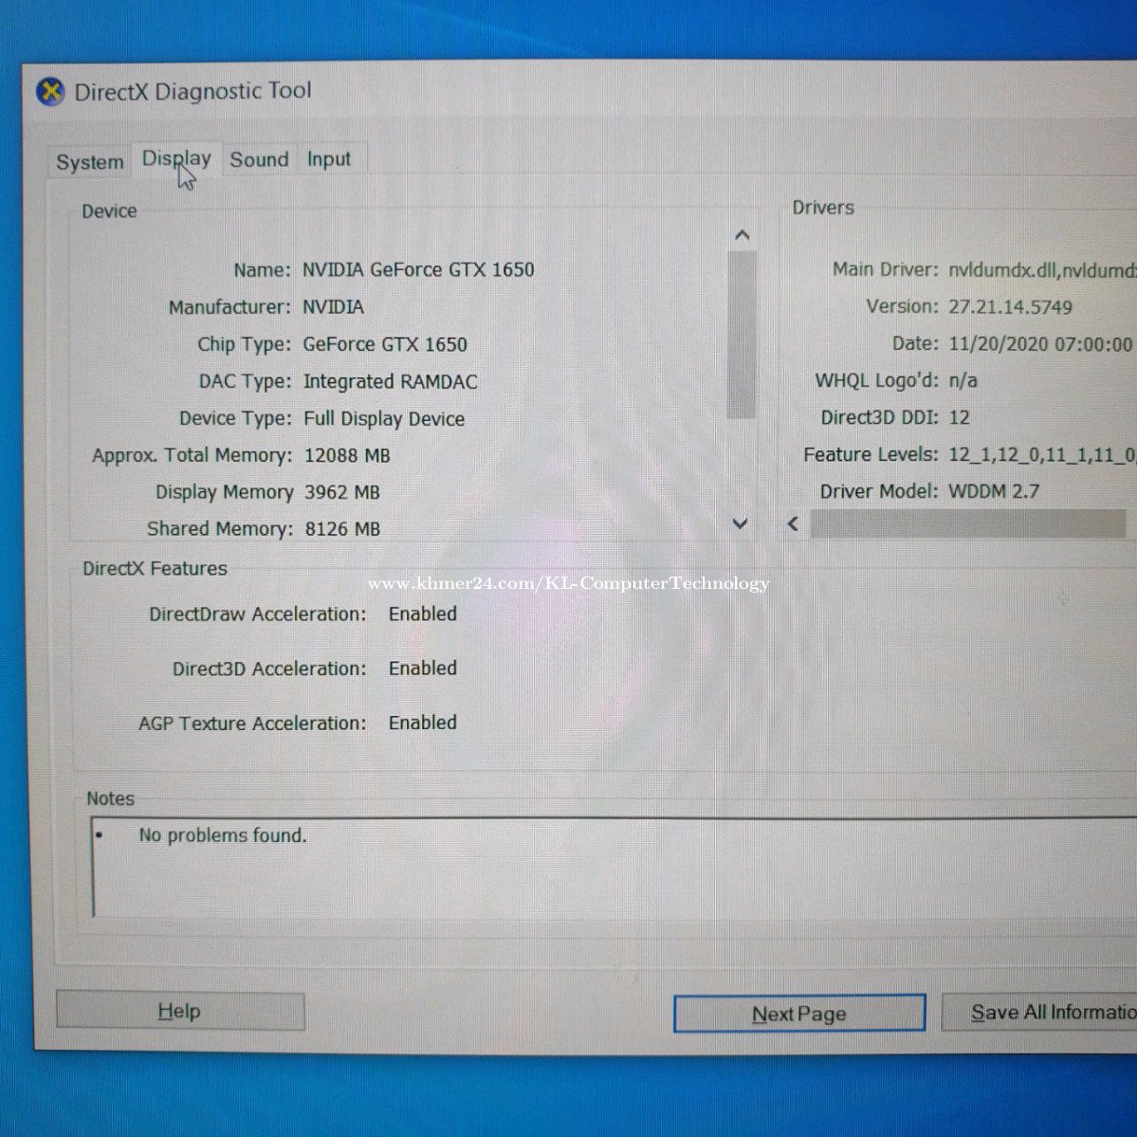Select the Display tab

click(x=176, y=159)
